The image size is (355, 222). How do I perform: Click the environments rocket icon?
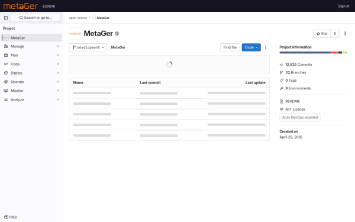point(282,88)
